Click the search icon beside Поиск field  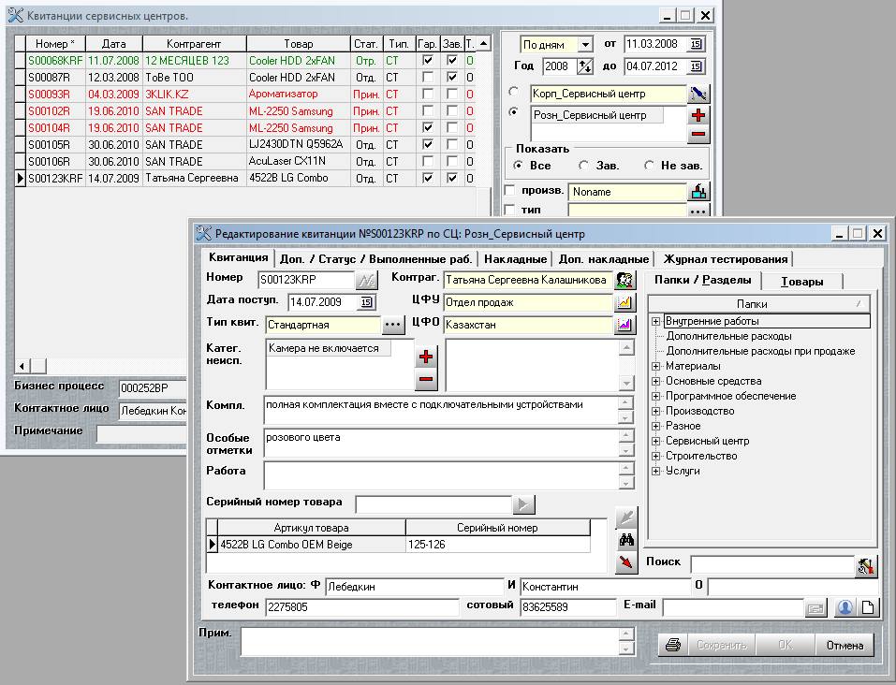(866, 565)
